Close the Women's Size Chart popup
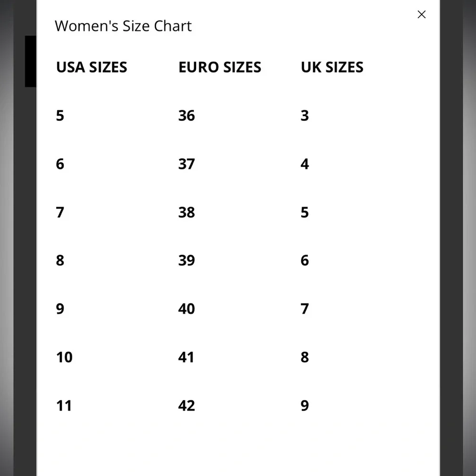Screen dimensions: 476x476 [x=421, y=15]
